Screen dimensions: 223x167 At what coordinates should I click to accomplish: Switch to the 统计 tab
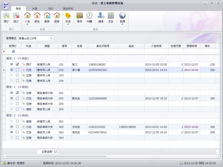coord(51,9)
